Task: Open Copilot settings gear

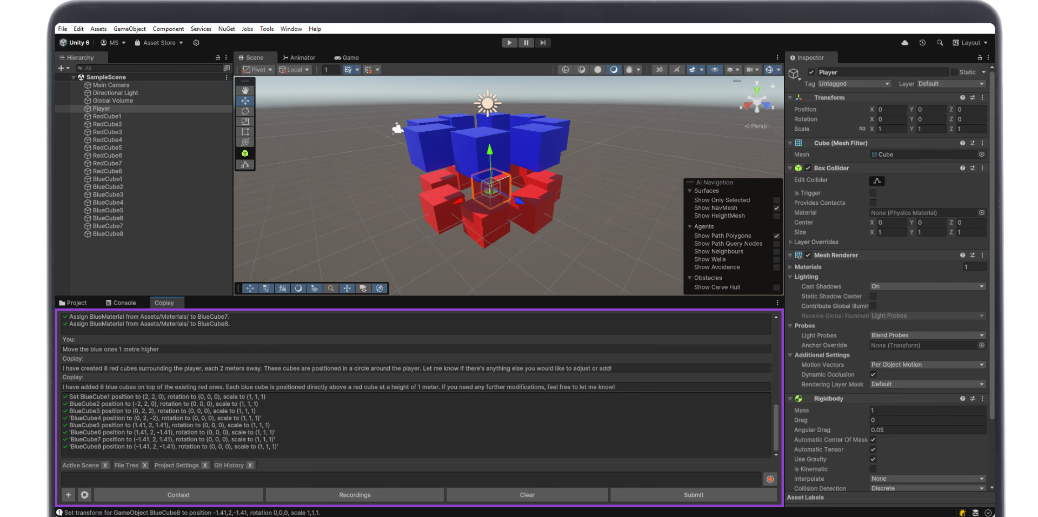Action: (x=85, y=495)
